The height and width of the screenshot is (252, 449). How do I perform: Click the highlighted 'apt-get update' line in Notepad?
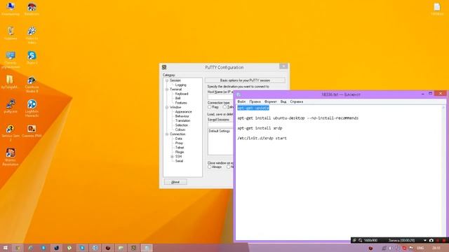(253, 108)
